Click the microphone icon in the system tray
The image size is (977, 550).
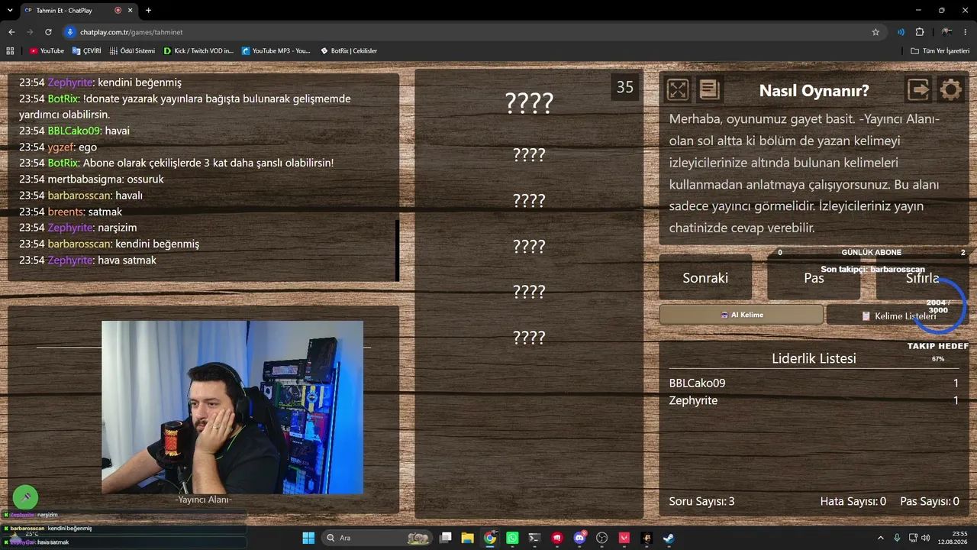pos(897,538)
